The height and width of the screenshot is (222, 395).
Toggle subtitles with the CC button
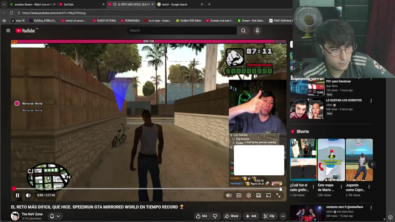[239, 195]
